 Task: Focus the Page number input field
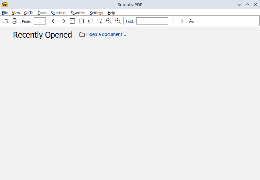click(x=40, y=21)
